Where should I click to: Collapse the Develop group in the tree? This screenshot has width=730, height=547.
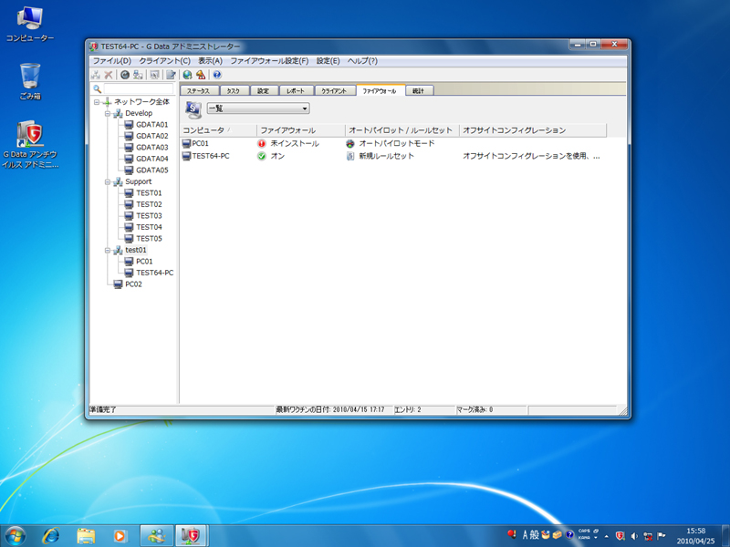click(x=107, y=113)
